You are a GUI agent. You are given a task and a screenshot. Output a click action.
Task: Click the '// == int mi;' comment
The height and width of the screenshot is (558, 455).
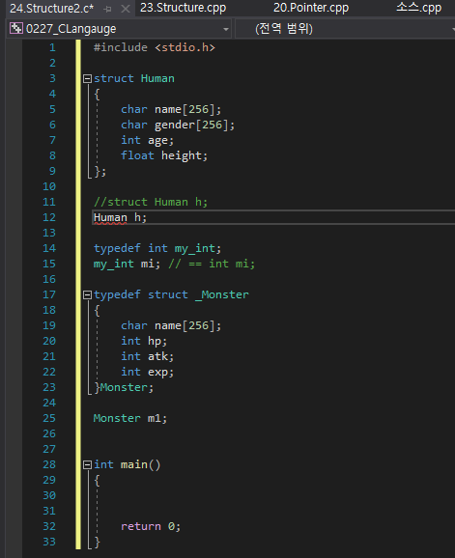(x=212, y=265)
